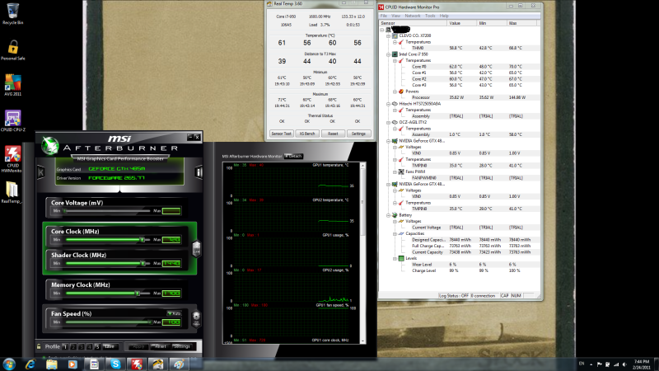This screenshot has height=371, width=659.
Task: Click the fan user-defined mode button
Action: [196, 319]
